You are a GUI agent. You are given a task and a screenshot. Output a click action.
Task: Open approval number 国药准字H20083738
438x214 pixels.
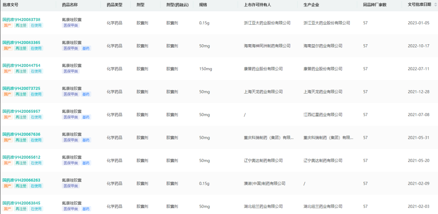[22, 20]
